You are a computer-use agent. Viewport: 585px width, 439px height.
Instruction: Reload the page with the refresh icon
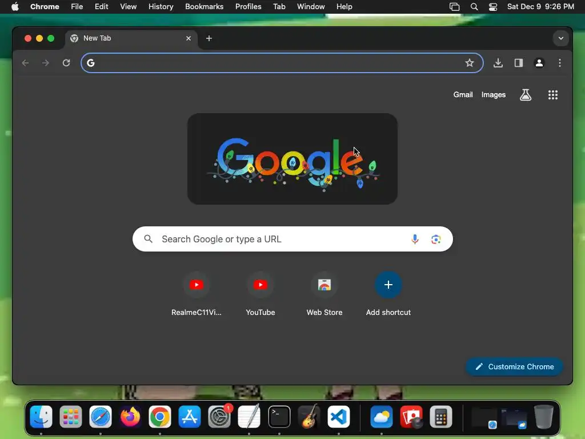point(66,63)
